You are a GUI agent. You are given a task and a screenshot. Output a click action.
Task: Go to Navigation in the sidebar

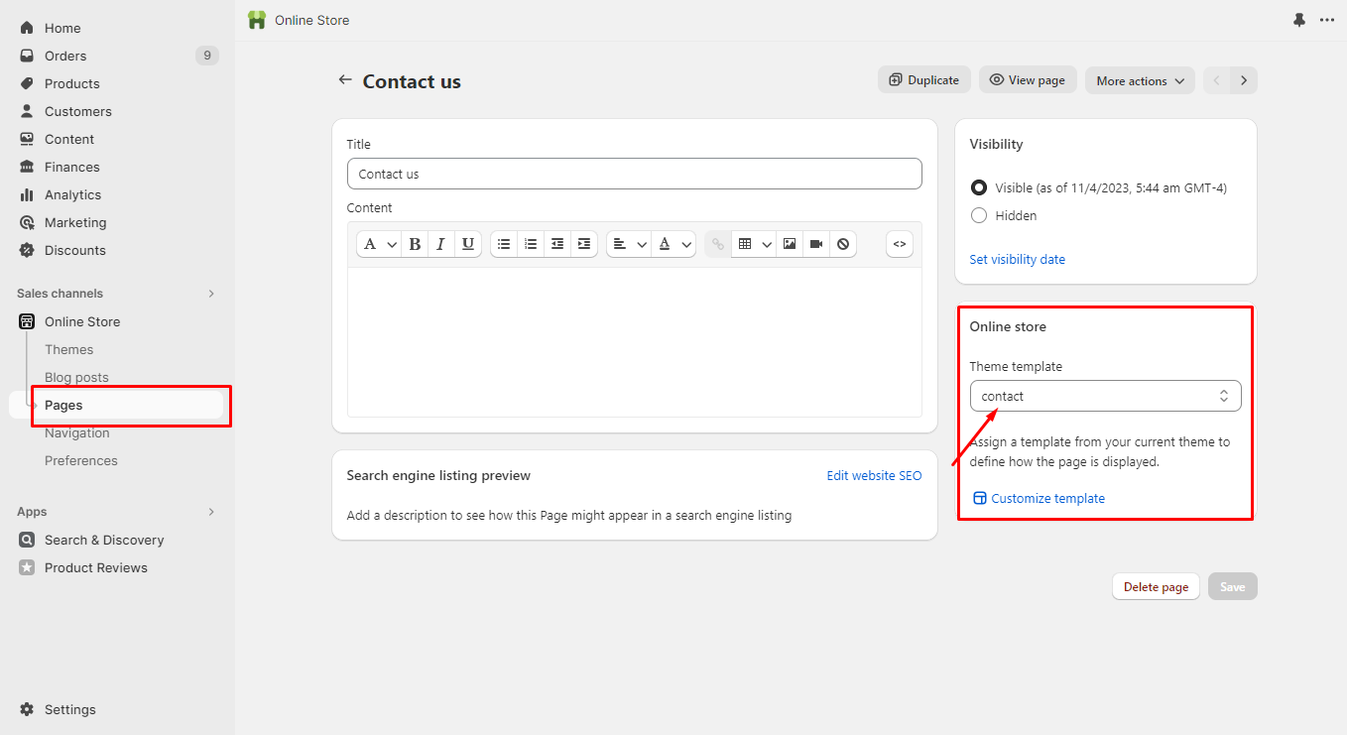tap(76, 432)
